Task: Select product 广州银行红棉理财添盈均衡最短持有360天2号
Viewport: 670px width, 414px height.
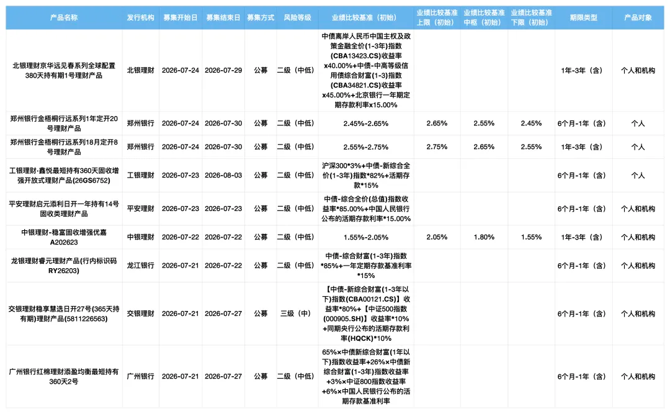Action: tap(64, 376)
